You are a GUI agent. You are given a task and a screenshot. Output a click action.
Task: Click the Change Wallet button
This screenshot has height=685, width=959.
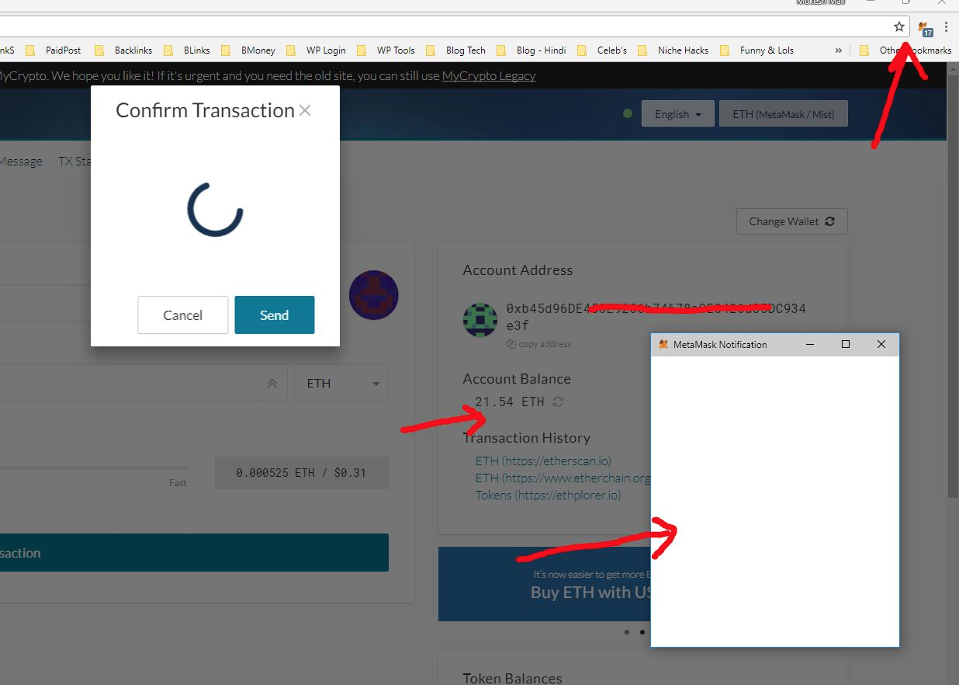pyautogui.click(x=791, y=221)
